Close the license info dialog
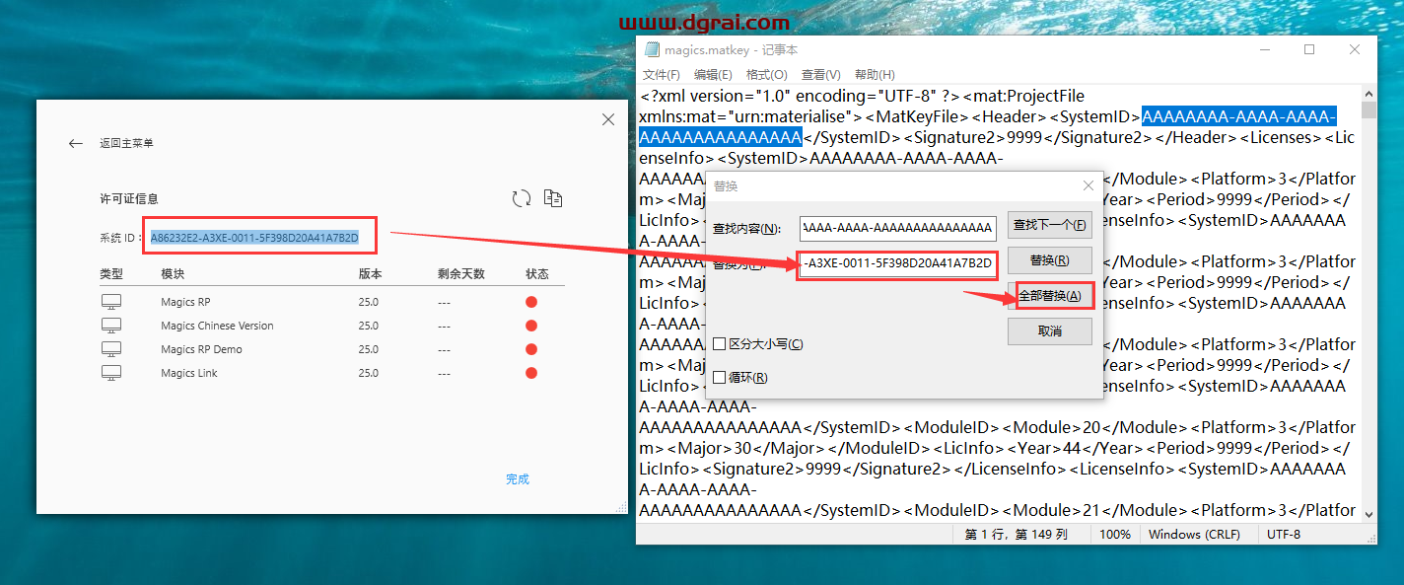Image resolution: width=1404 pixels, height=585 pixels. point(608,119)
